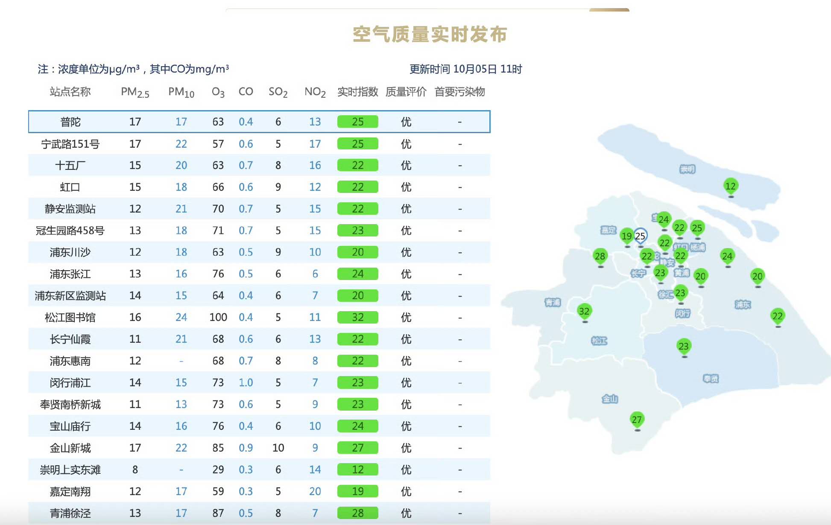Screen dimensions: 831x525
Task: Select the map marker showing 32
Action: coord(584,311)
